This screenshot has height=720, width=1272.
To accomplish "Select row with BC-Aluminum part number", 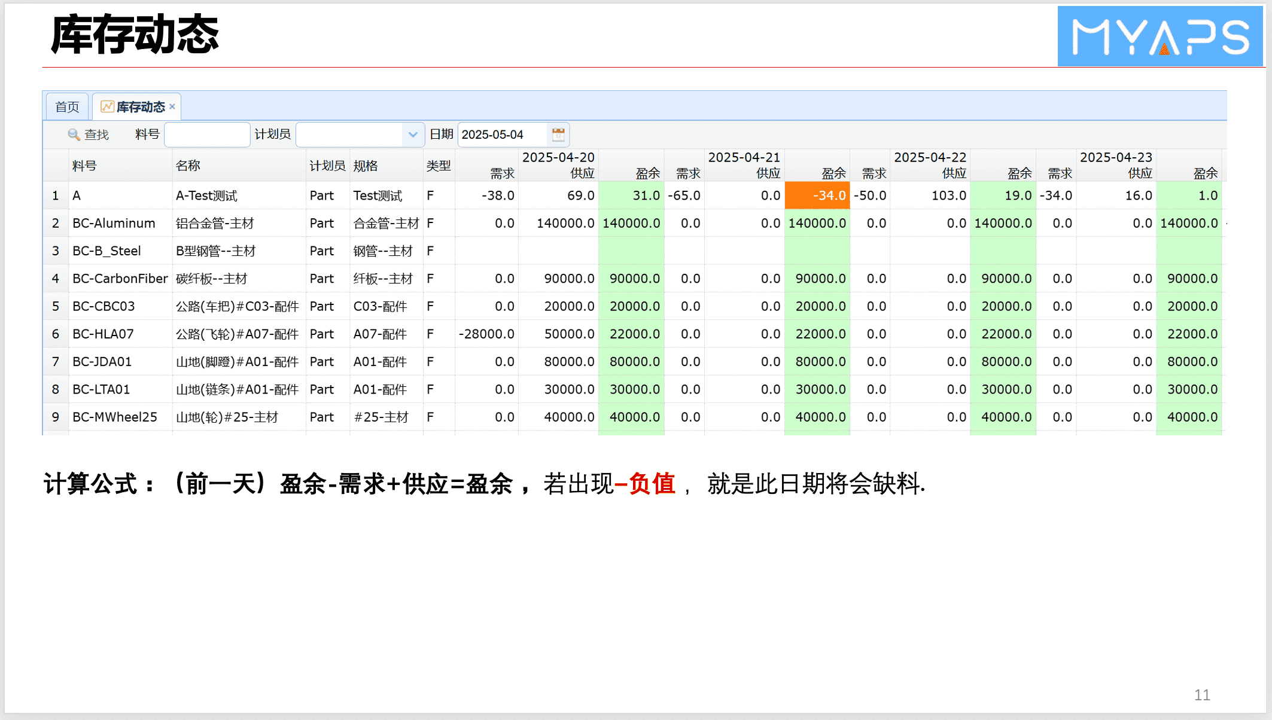I will (114, 223).
